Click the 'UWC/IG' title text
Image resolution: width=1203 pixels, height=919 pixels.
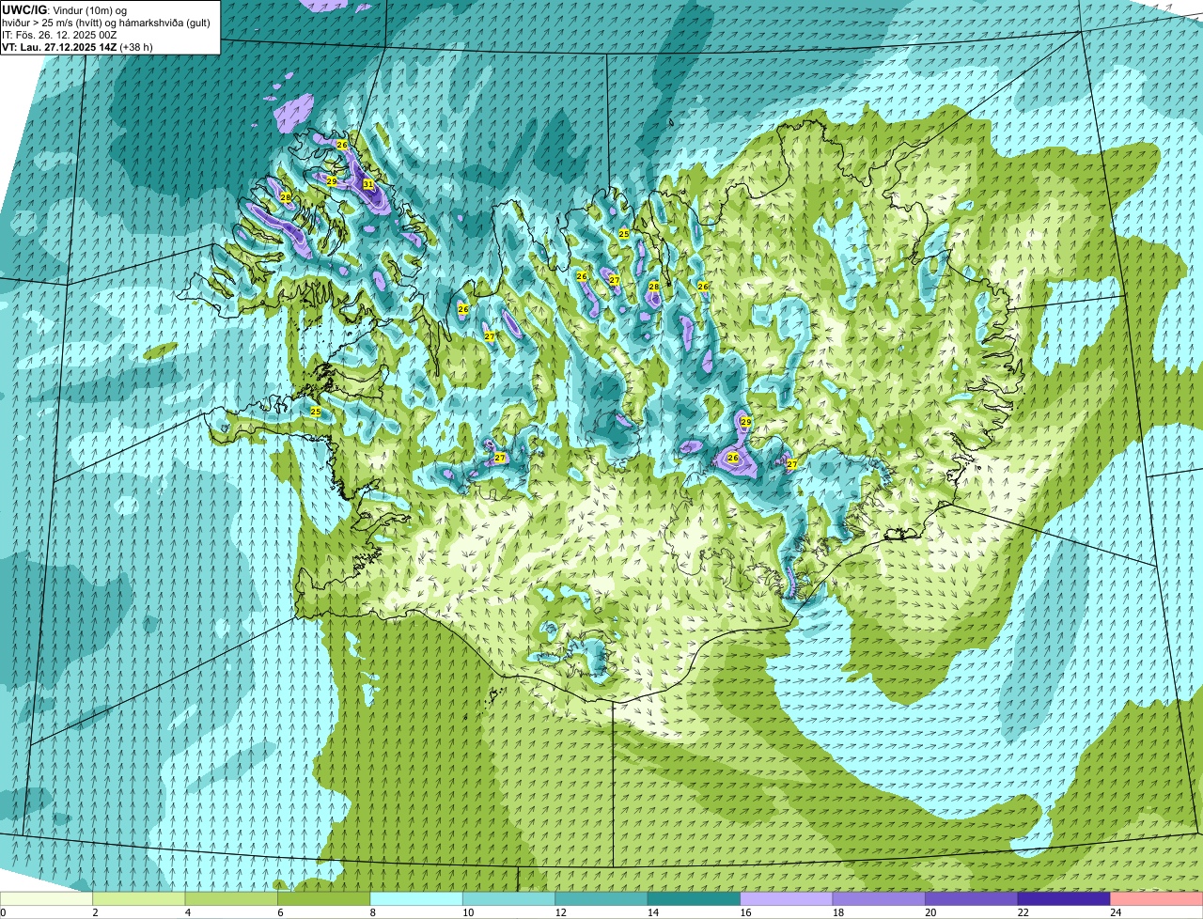click(x=23, y=10)
